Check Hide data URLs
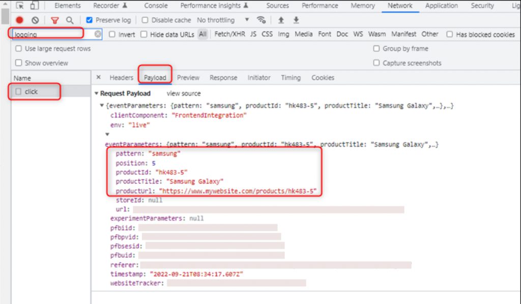This screenshot has width=521, height=304. (144, 35)
